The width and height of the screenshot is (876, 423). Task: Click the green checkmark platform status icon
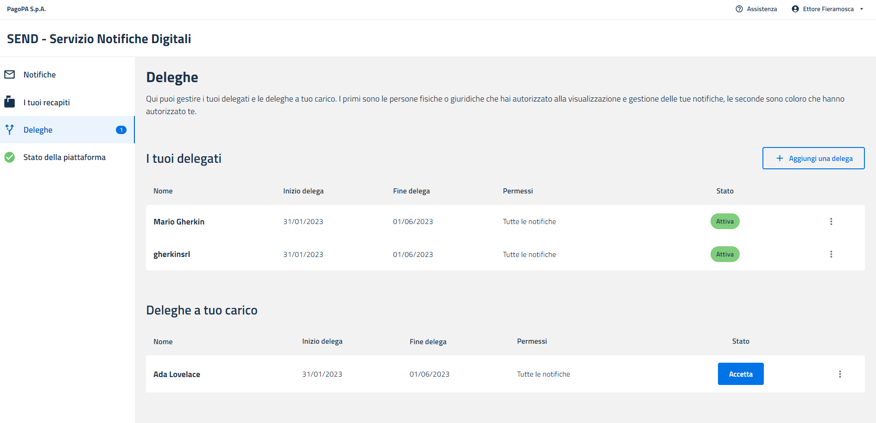tap(9, 157)
